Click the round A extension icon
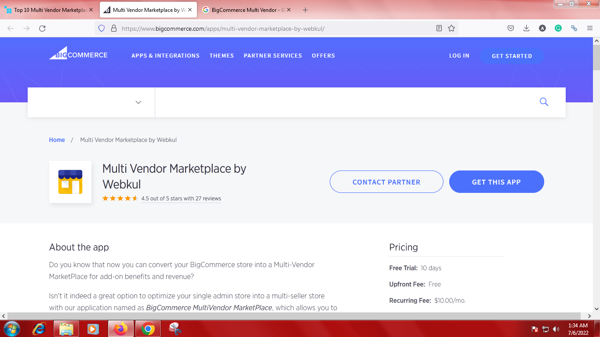The height and width of the screenshot is (337, 600). [x=542, y=28]
